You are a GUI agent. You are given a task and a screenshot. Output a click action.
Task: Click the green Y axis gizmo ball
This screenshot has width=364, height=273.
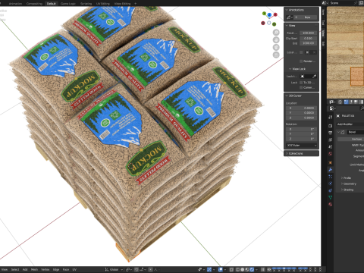tap(264, 14)
